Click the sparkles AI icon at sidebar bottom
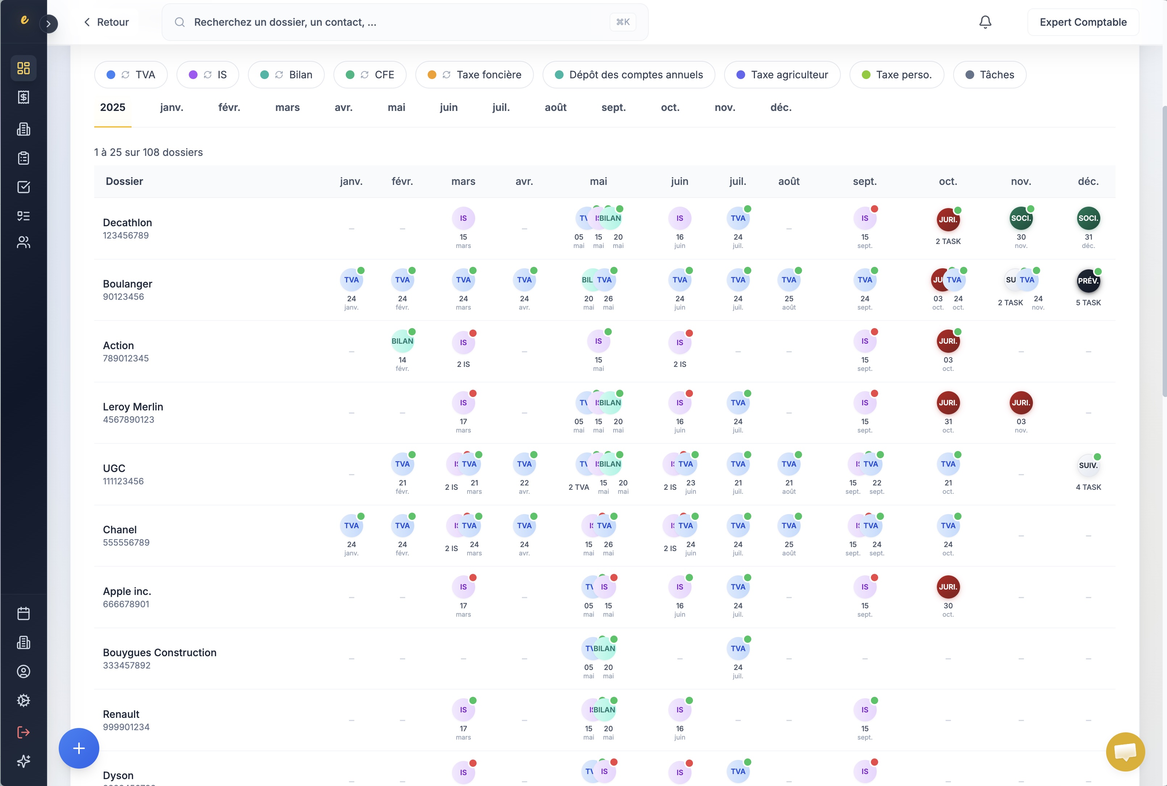 coord(24,761)
